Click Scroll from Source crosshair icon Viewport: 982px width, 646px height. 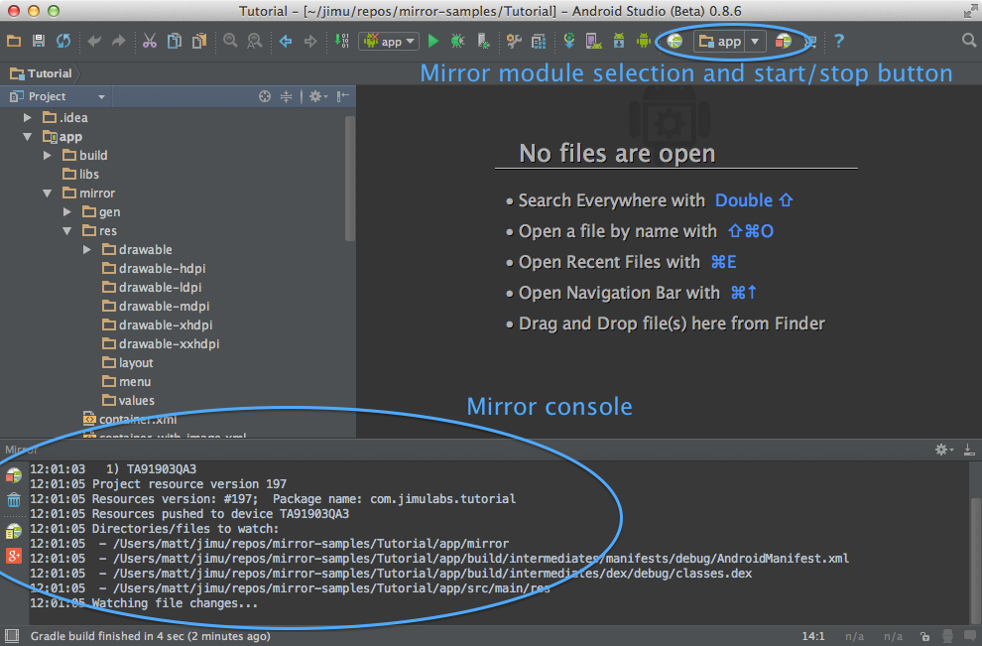click(265, 96)
